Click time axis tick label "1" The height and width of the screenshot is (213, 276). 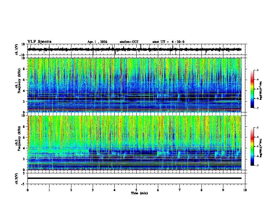tap(49, 190)
